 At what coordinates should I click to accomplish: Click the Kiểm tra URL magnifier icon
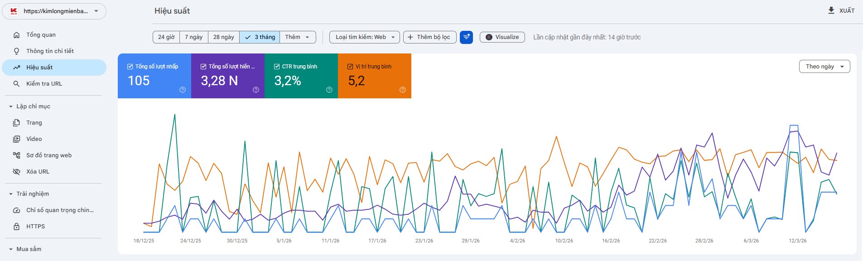click(x=17, y=84)
